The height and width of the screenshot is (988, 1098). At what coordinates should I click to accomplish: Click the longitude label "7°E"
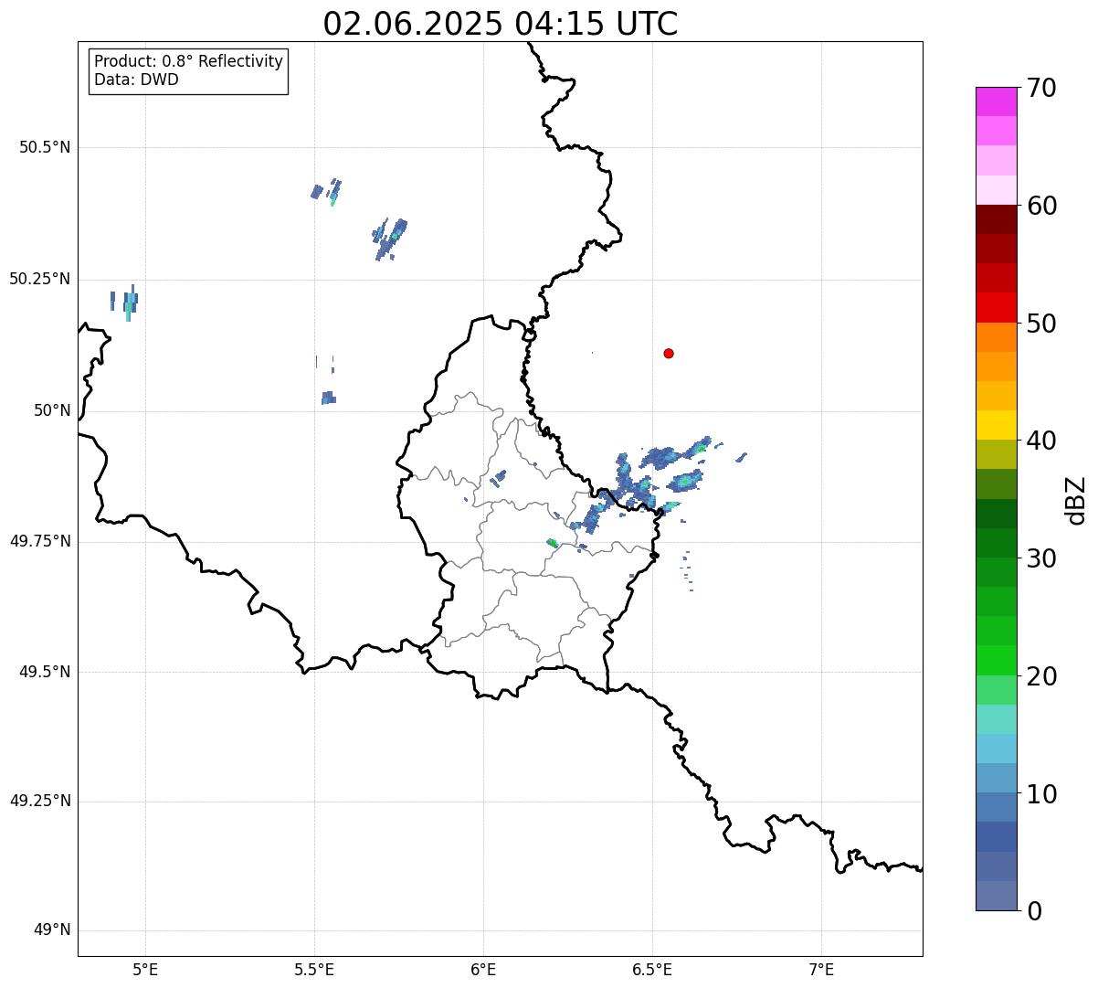point(822,969)
